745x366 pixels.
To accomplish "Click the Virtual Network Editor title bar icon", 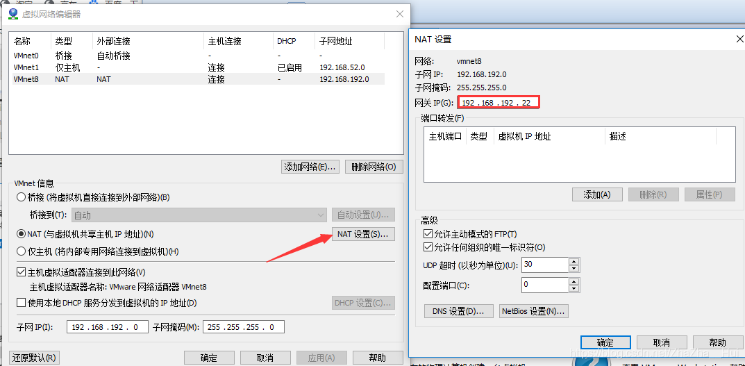I will click(x=12, y=14).
